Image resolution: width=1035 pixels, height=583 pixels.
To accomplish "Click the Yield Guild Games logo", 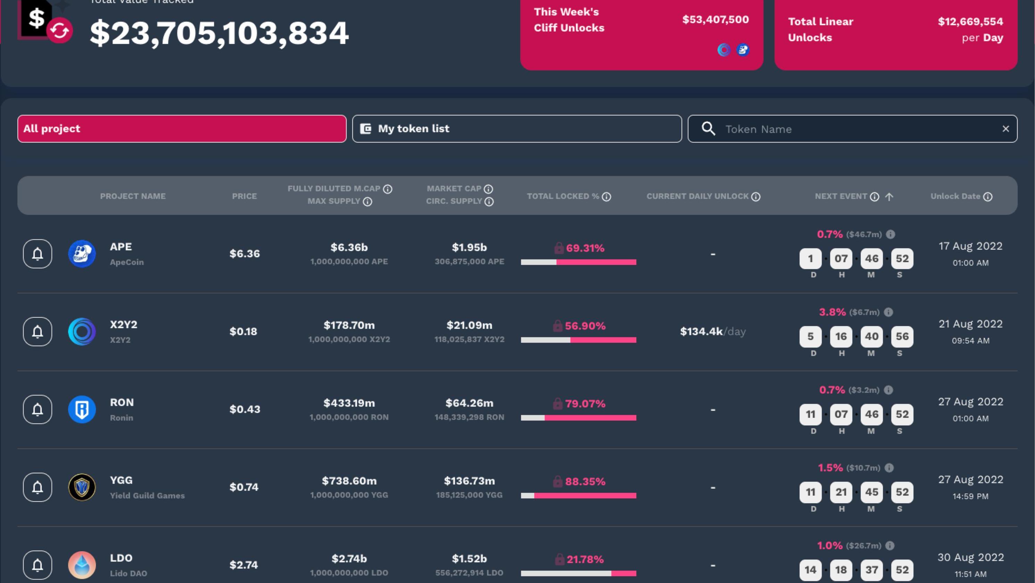I will click(x=82, y=487).
